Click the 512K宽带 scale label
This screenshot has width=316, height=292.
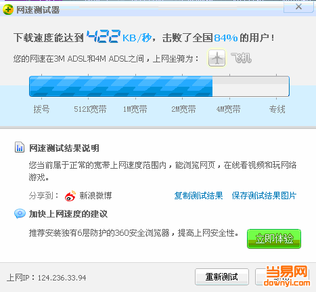coord(90,109)
